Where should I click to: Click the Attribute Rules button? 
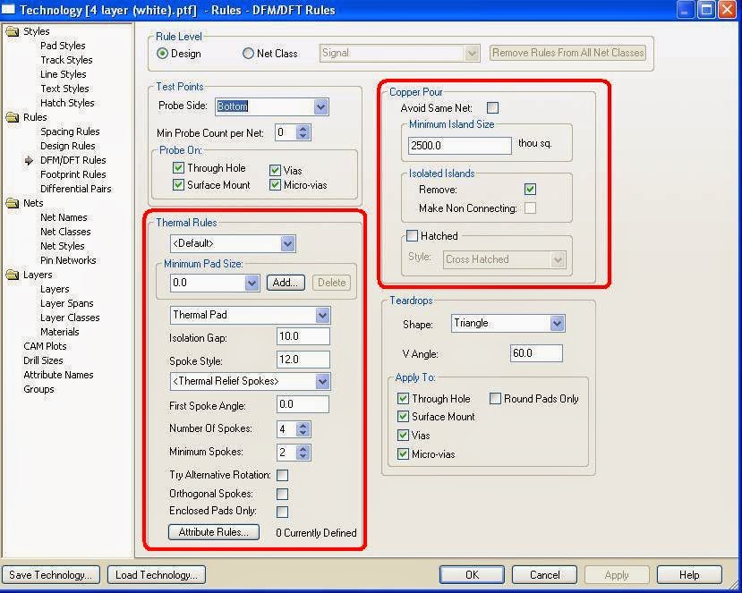coord(213,531)
